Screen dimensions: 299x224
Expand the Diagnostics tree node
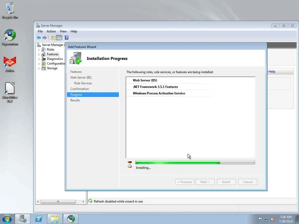point(39,59)
